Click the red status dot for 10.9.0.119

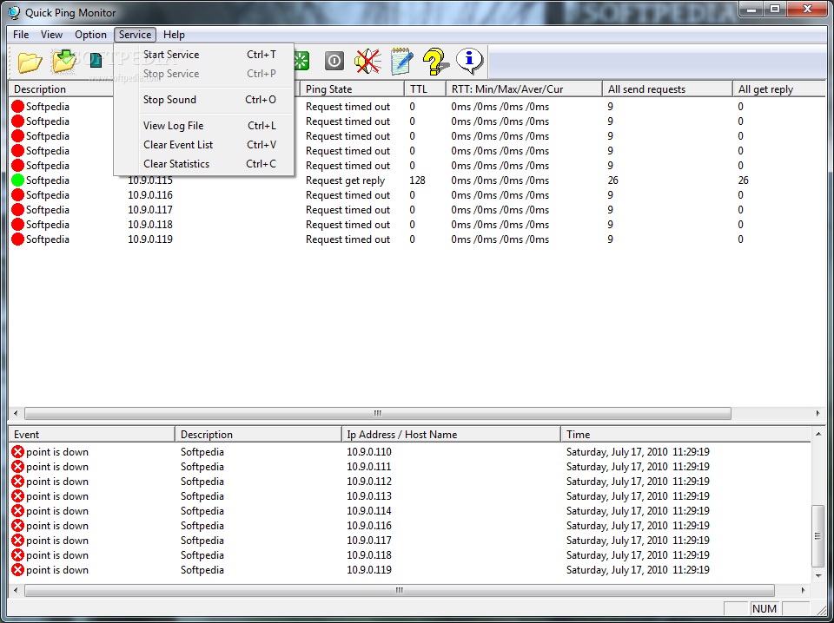[18, 239]
